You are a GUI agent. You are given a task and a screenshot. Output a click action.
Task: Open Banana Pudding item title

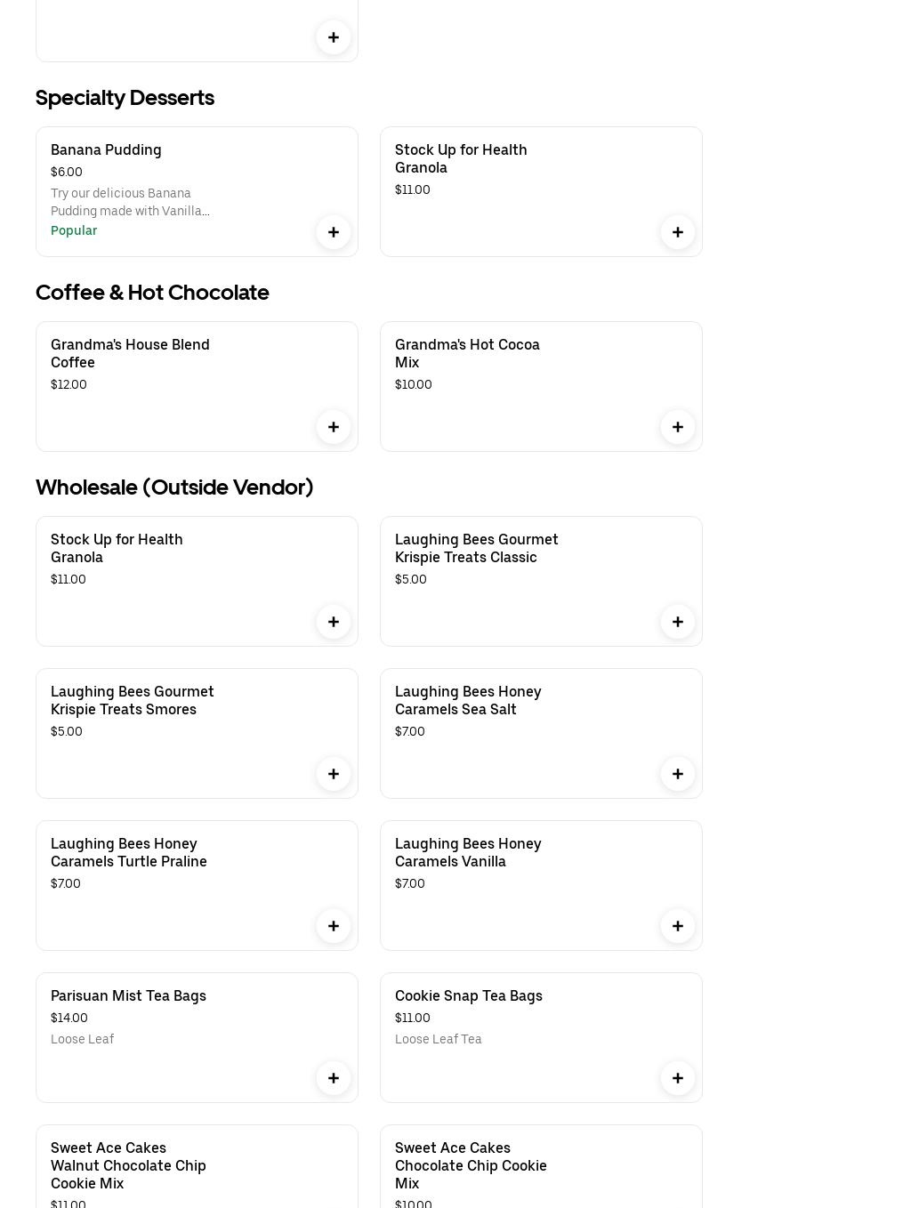106,149
